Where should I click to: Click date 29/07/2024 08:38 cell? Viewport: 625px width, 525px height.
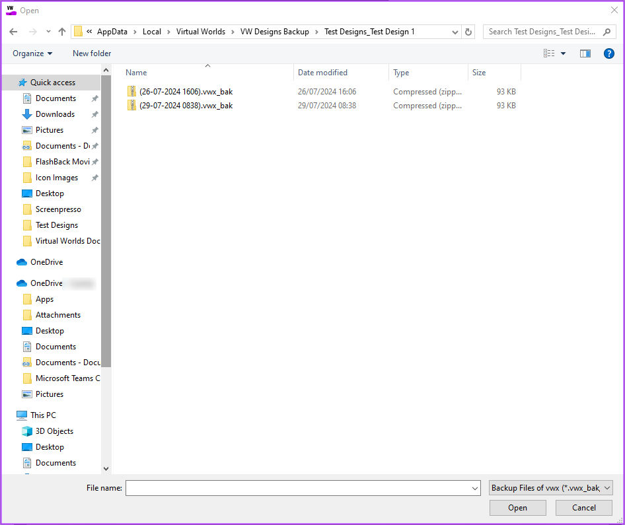point(327,106)
